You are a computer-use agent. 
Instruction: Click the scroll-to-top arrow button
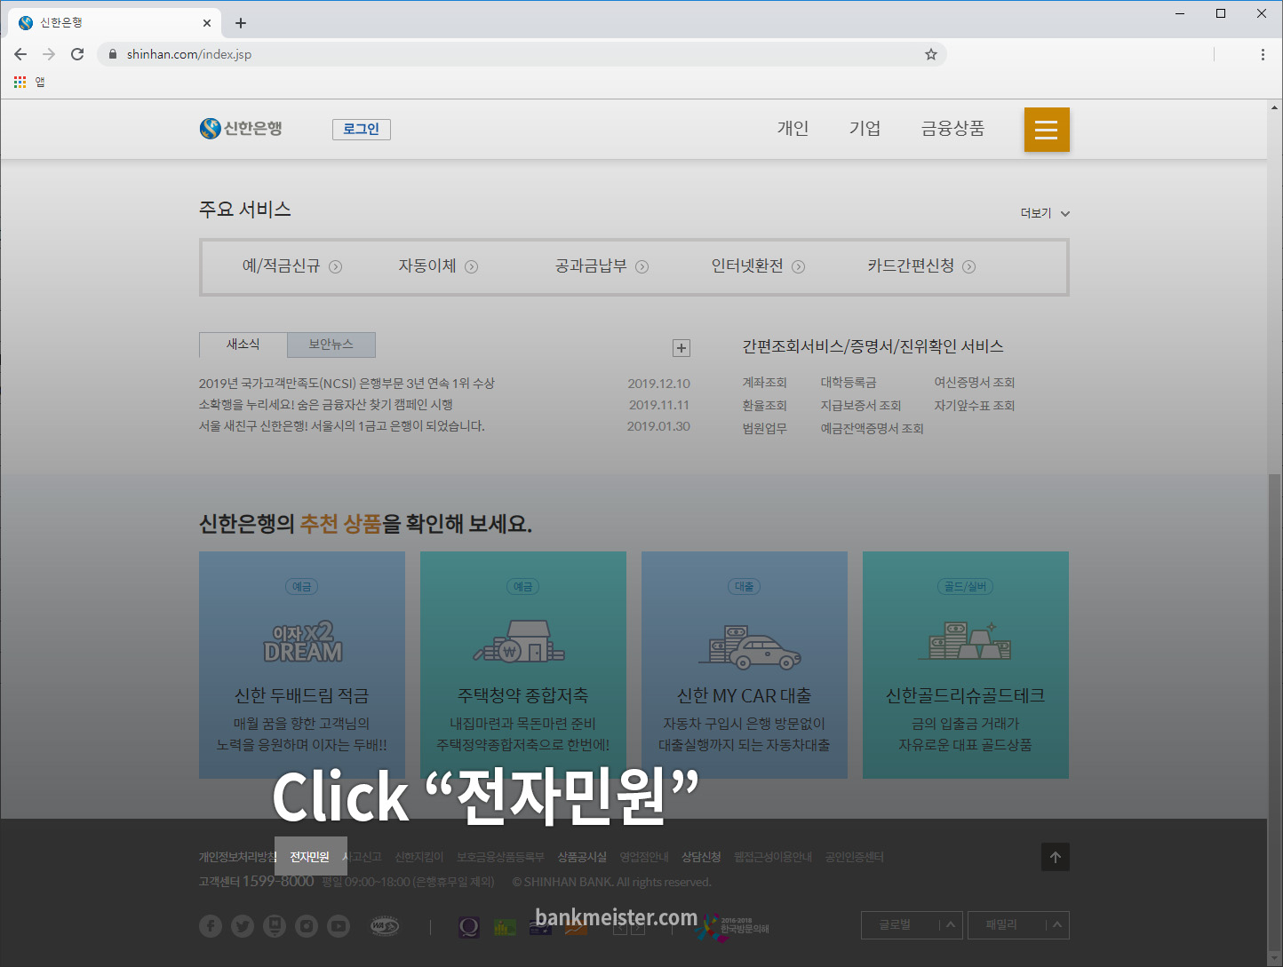(x=1056, y=857)
